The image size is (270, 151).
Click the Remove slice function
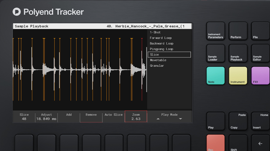[91, 116]
